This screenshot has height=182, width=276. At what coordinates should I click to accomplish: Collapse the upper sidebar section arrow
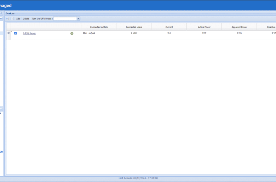point(1,18)
